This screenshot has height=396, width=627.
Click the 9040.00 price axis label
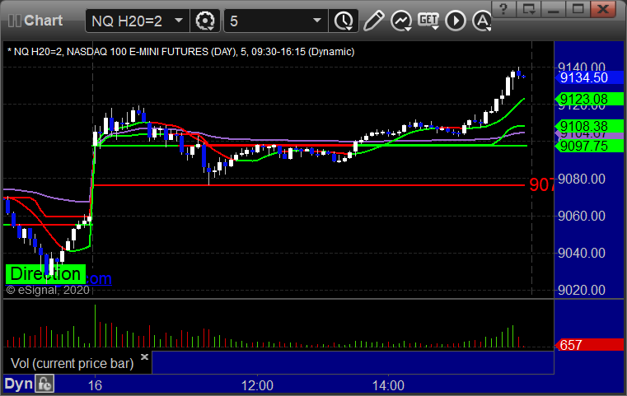[x=582, y=253]
